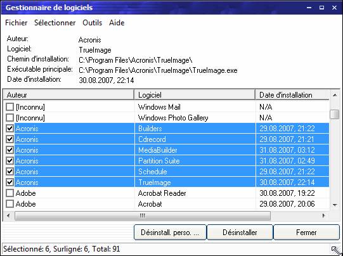The image size is (343, 256).
Task: Click the horizontal scroll right arrow
Action: click(323, 215)
